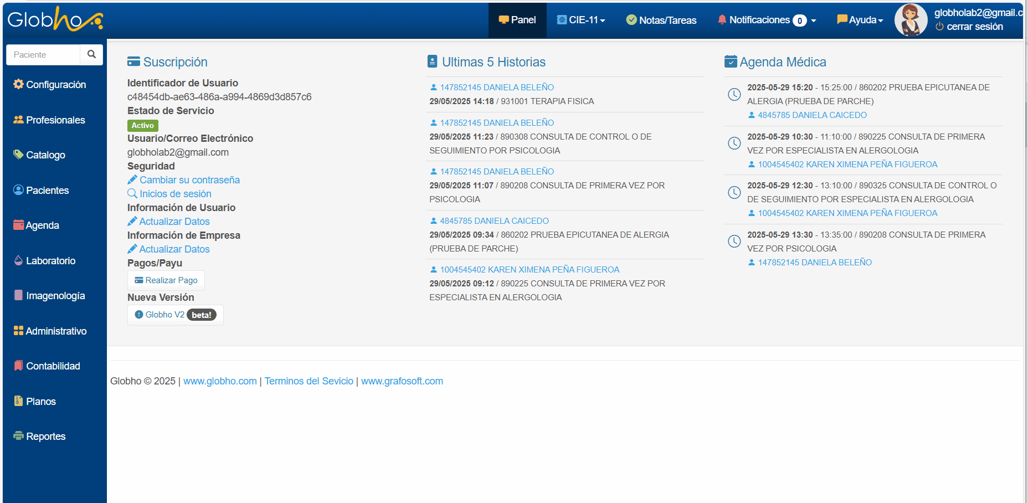Click the Notificaciones bell icon

pos(722,19)
